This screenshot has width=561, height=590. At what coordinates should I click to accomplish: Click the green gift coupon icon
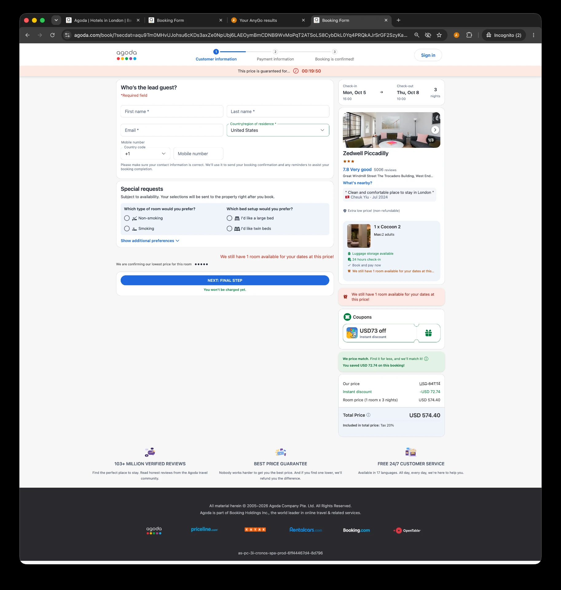pos(428,333)
